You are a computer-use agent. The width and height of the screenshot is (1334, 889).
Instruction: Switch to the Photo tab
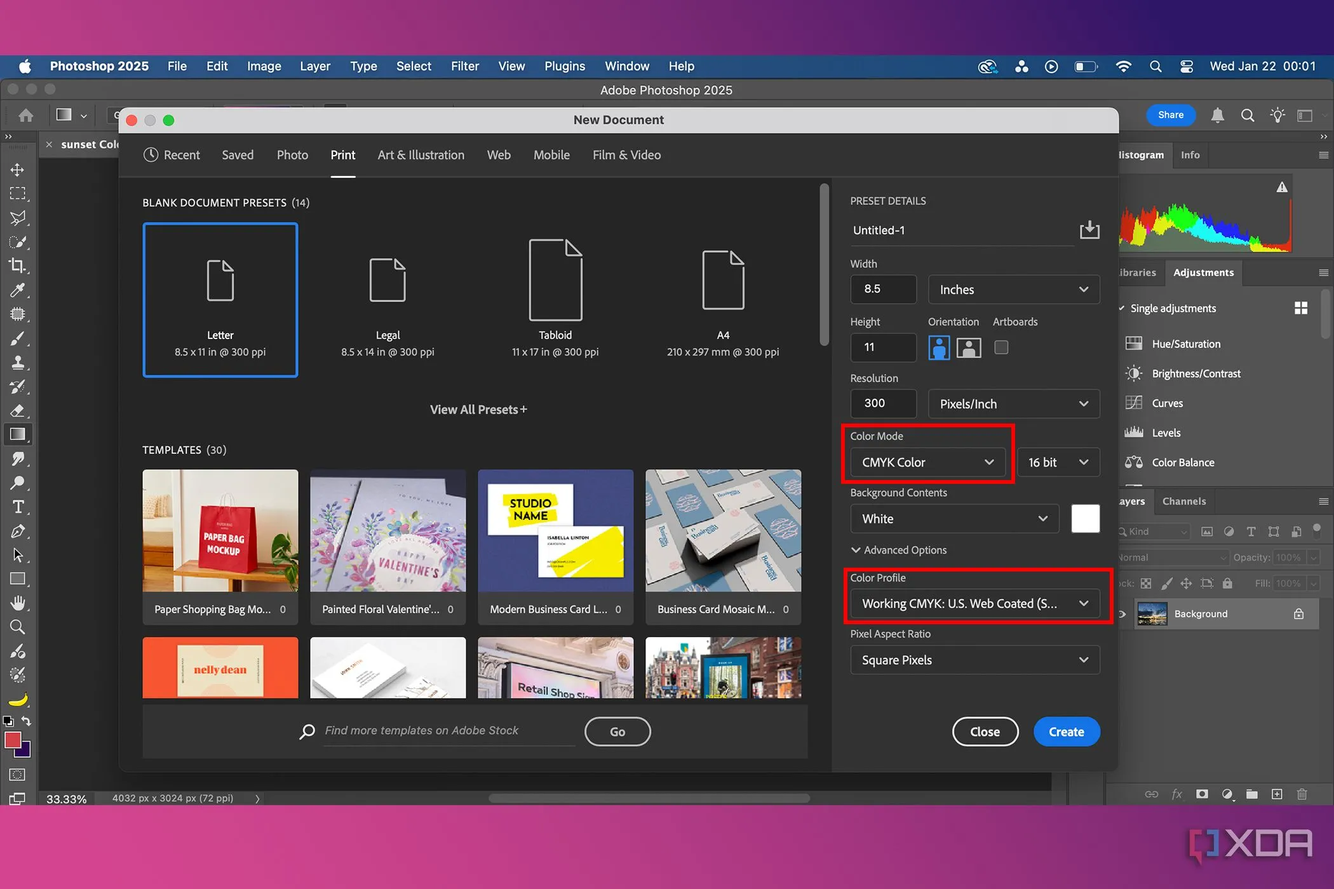pos(292,155)
